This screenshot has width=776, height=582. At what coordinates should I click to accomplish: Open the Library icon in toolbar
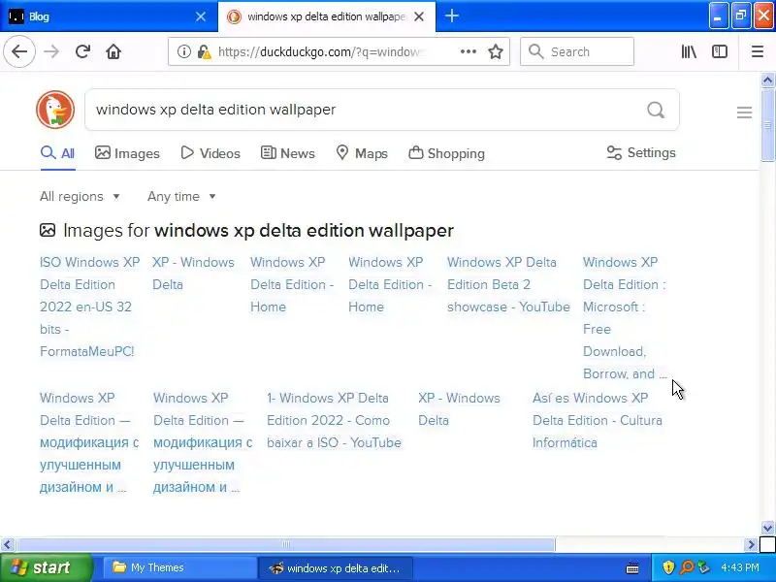689,51
